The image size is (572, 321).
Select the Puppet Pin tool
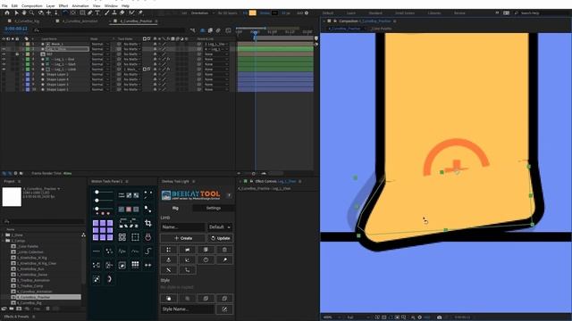click(140, 12)
